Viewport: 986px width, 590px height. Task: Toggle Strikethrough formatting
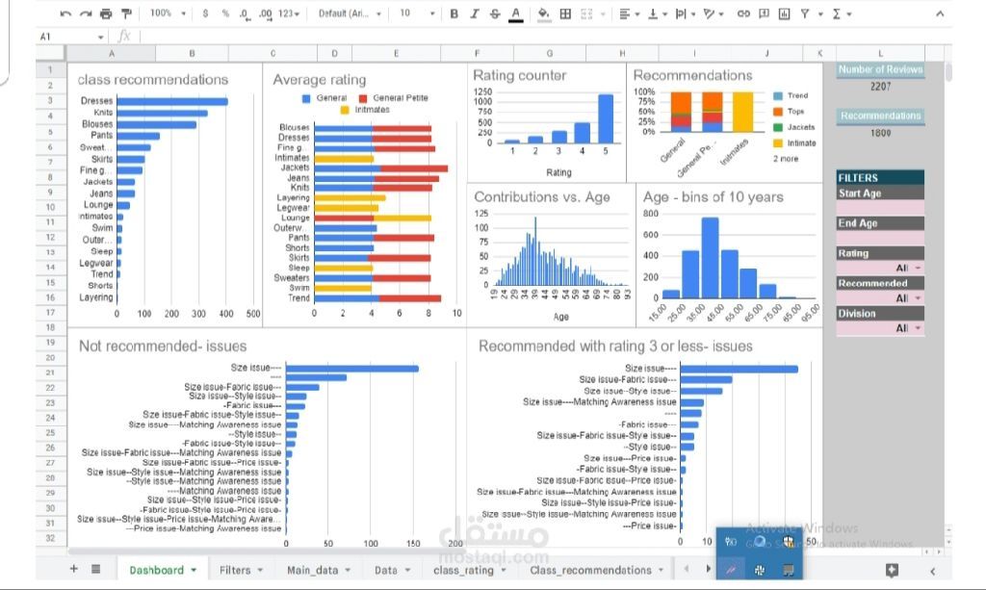pos(495,13)
